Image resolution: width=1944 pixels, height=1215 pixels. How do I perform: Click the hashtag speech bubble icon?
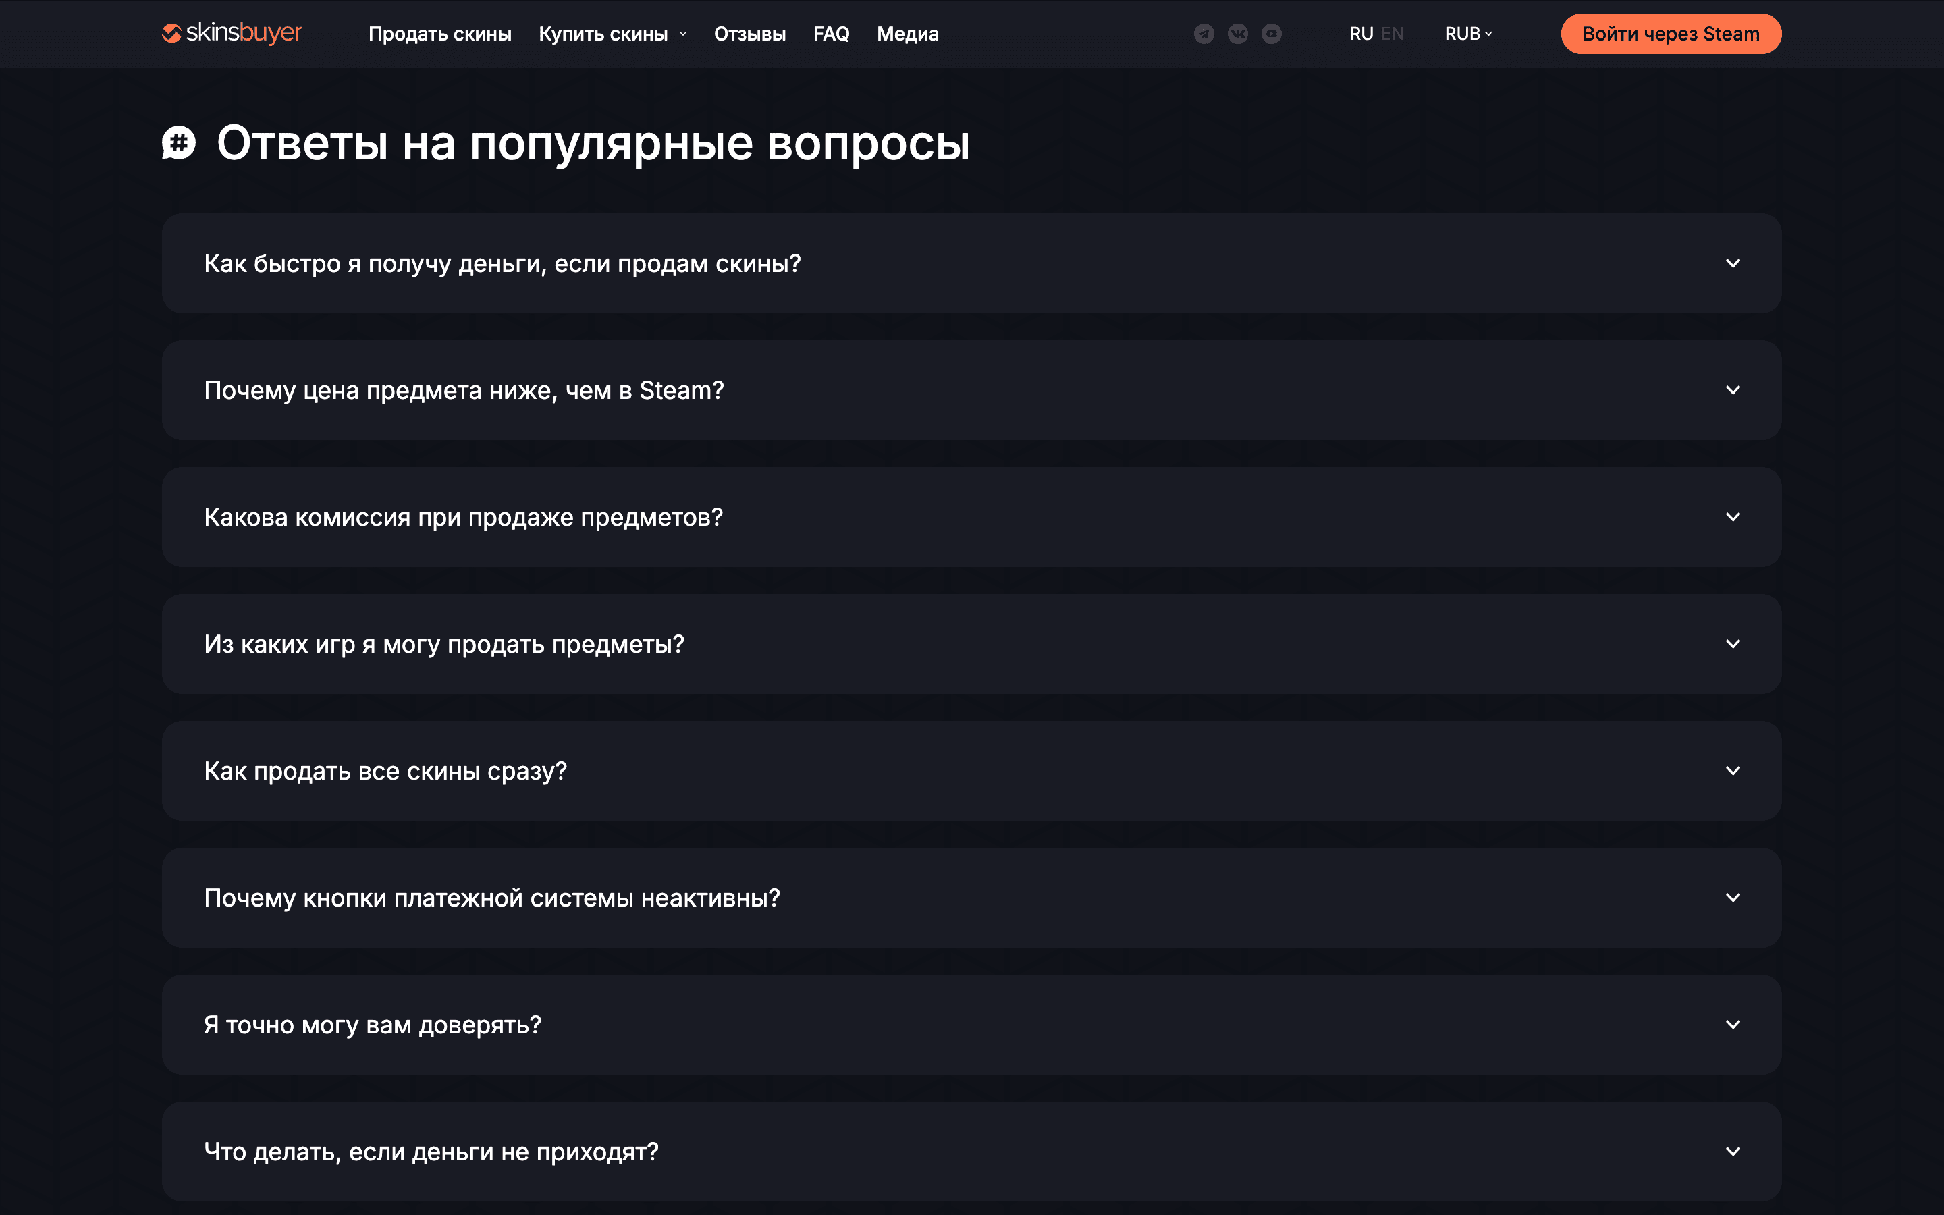click(178, 143)
